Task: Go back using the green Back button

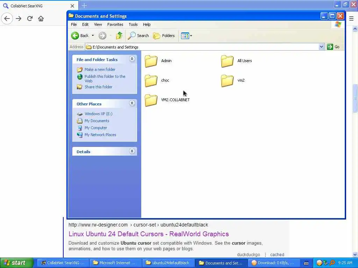Action: [80, 36]
